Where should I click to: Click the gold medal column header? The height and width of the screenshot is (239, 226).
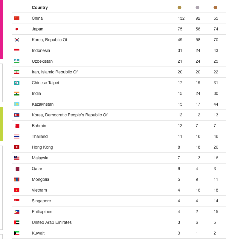click(179, 7)
